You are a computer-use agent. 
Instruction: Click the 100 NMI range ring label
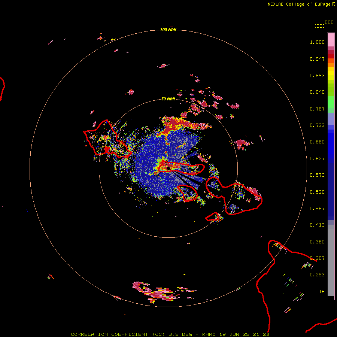pos(168,30)
